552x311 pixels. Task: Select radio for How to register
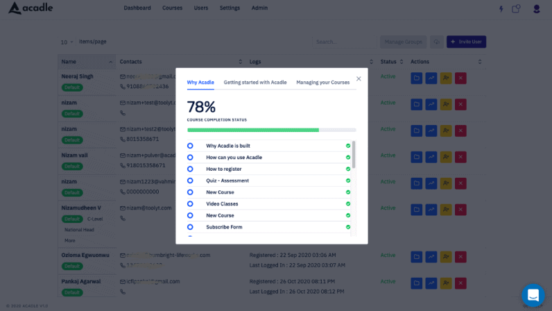190,169
